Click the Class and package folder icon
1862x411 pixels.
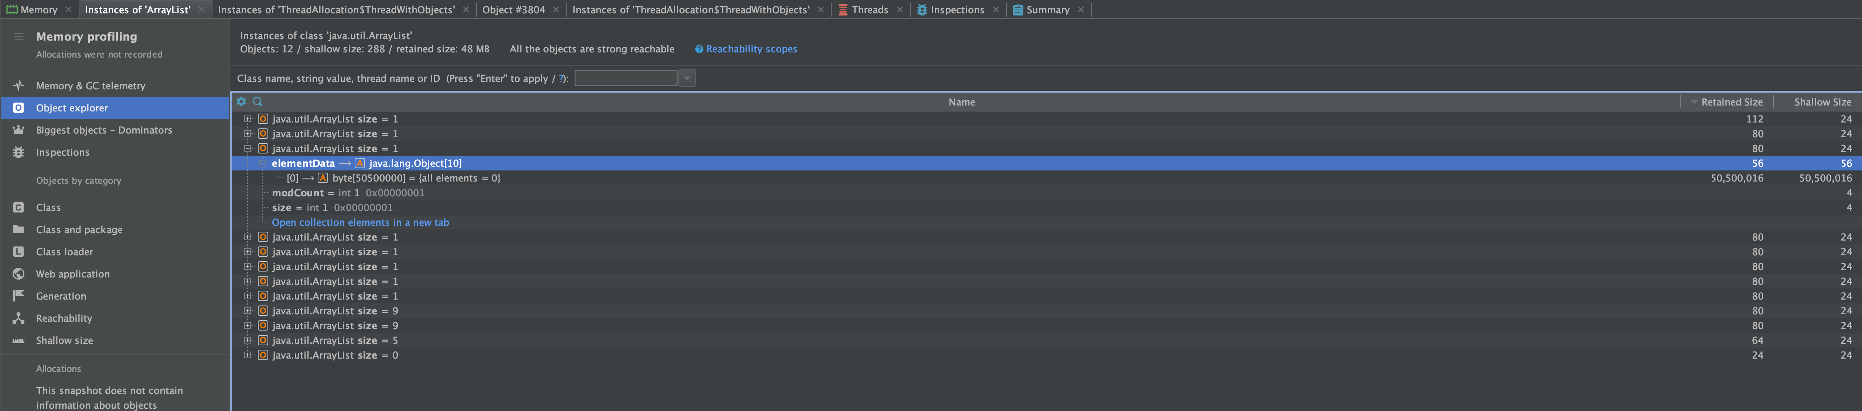19,229
